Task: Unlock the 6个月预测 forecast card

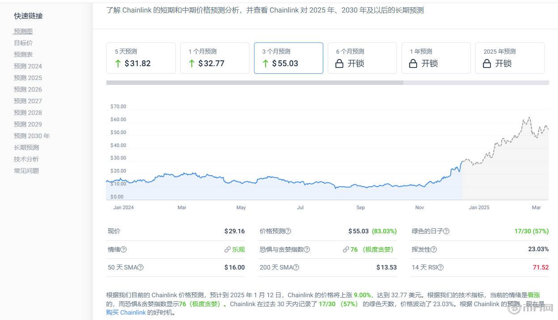Action: (x=362, y=58)
